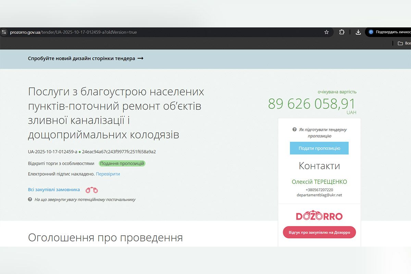Click inside the browser address bar

(x=137, y=32)
